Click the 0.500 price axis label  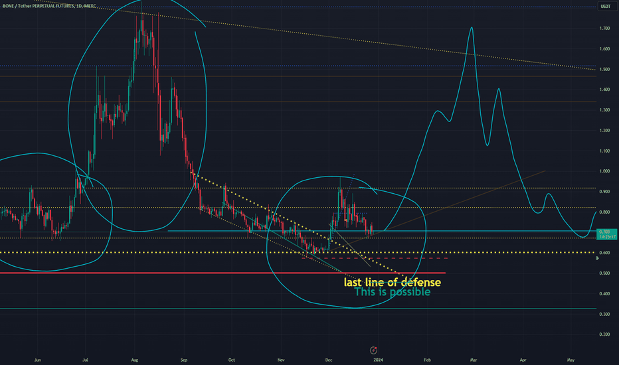pyautogui.click(x=604, y=273)
